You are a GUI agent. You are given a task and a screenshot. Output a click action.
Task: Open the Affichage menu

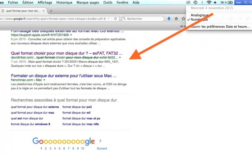(x=45, y=3)
